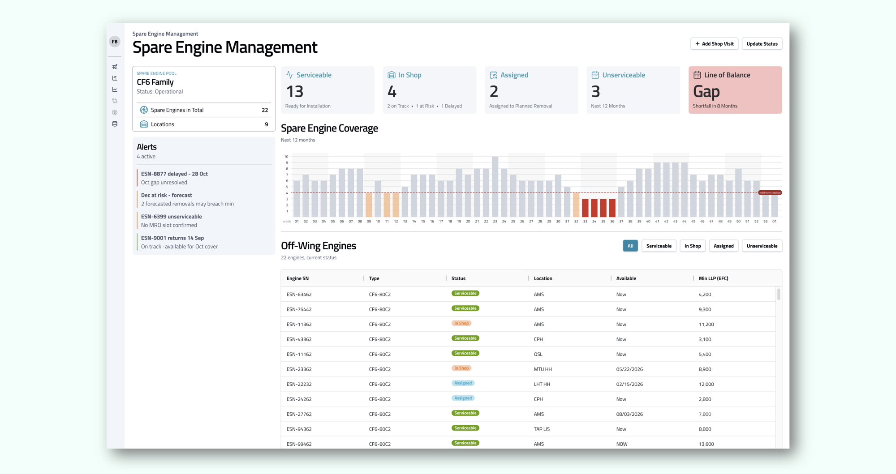
Task: Select the database icon in the sidebar
Action: point(115,124)
